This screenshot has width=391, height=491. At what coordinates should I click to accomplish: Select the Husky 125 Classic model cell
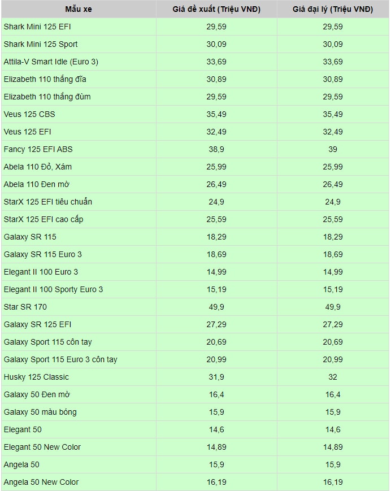(36, 377)
